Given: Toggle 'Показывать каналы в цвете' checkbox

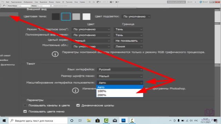Looking at the screenshot, I should [x=25, y=105].
